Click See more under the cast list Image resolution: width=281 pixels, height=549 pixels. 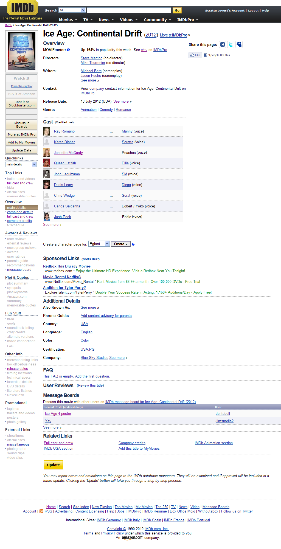[x=51, y=225]
